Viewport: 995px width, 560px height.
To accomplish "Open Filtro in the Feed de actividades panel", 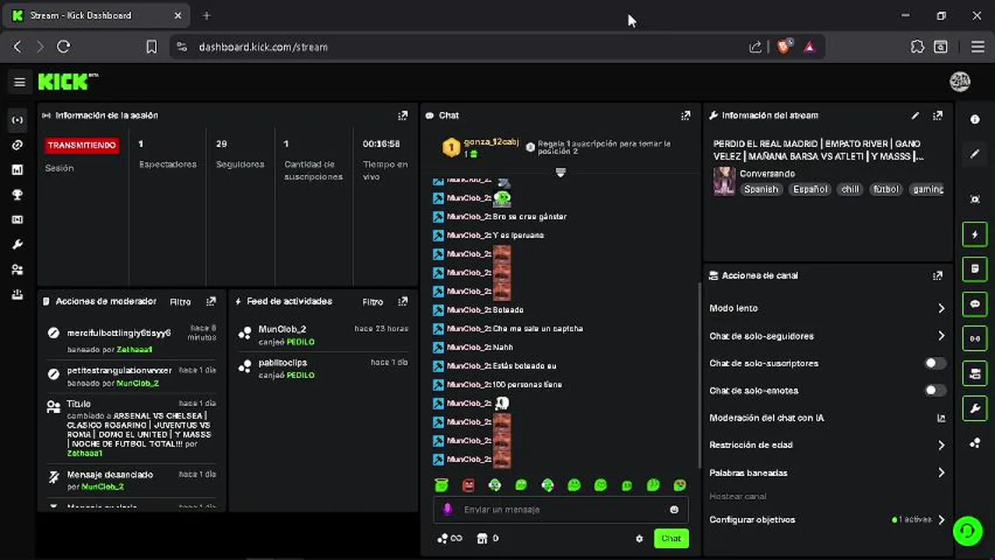I will coord(373,302).
